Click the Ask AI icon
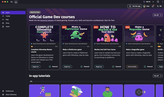This screenshot has height=97, width=164. point(144,2)
